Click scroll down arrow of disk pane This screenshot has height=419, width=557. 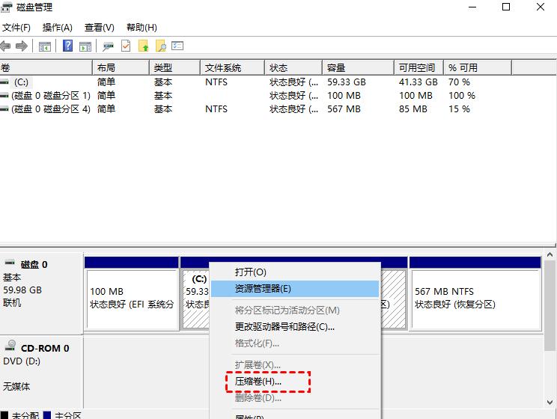coord(550,403)
